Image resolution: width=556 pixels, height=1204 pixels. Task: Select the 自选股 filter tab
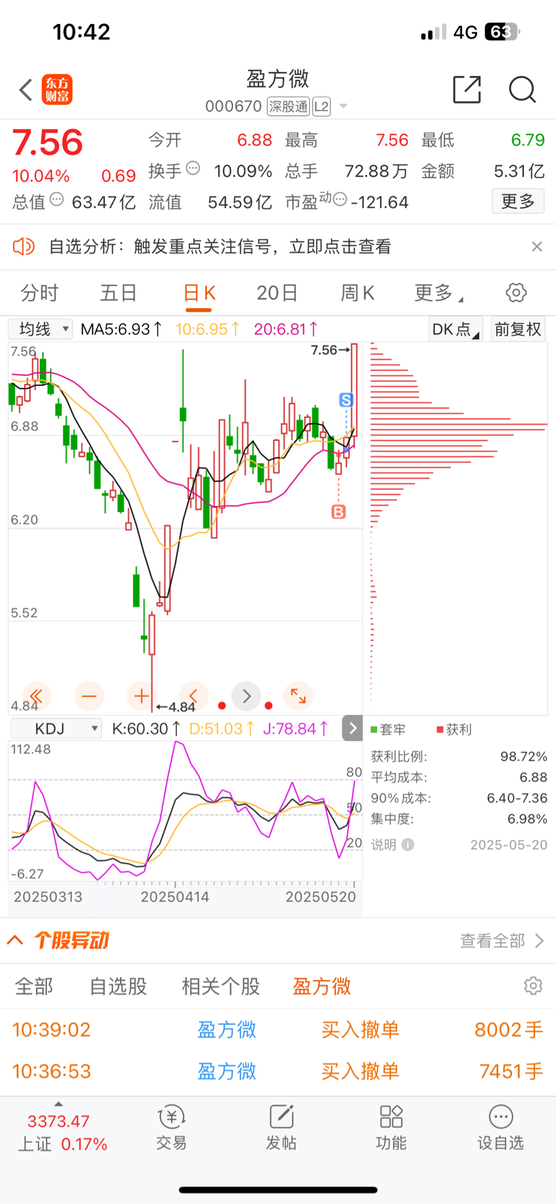pos(118,986)
